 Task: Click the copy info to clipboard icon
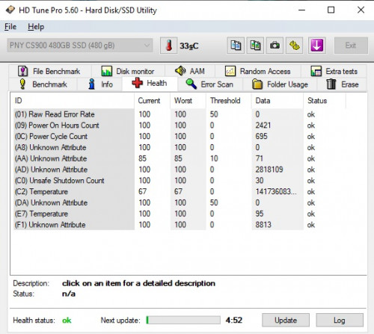click(236, 46)
